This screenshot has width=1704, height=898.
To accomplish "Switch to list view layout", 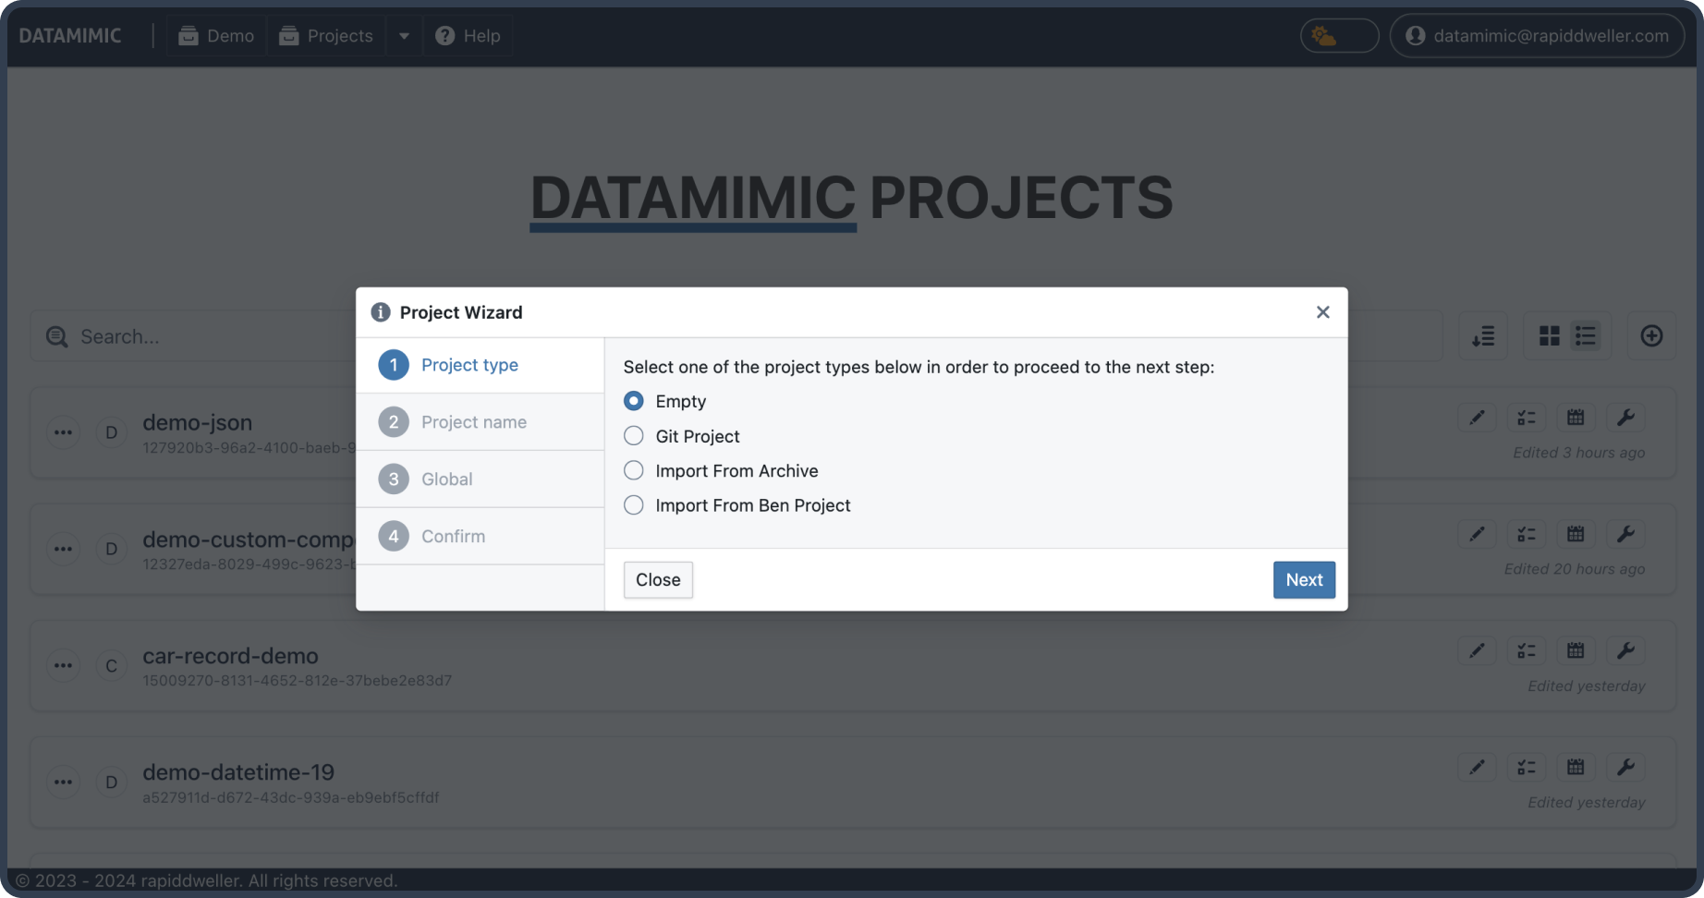I will (x=1586, y=336).
